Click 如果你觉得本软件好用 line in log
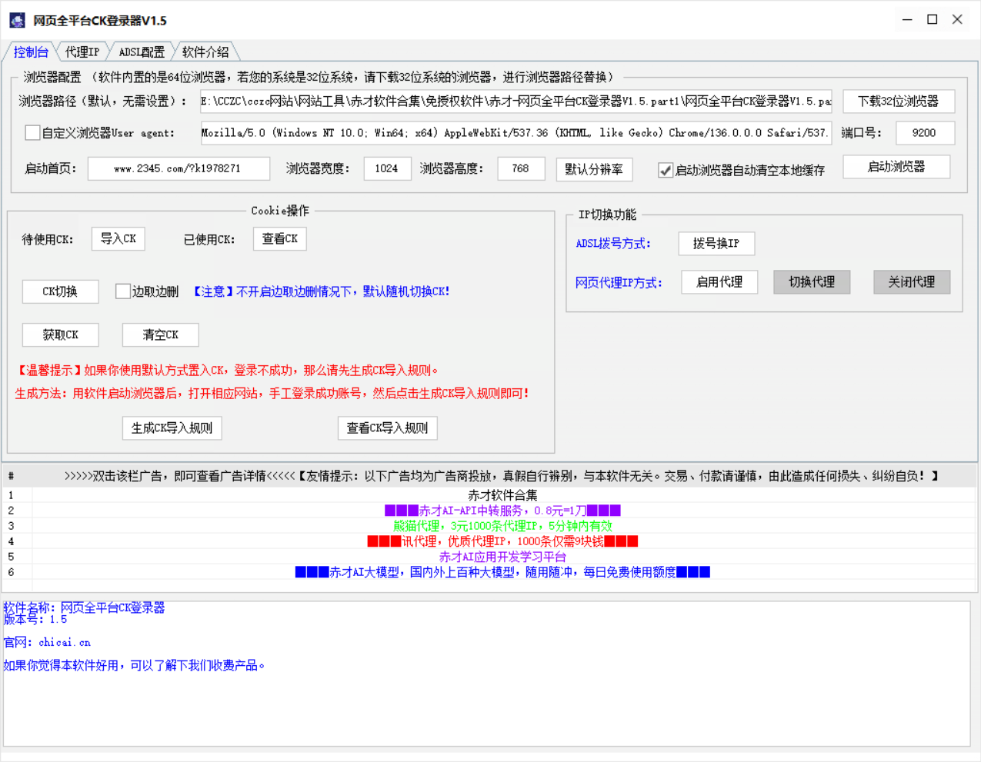The width and height of the screenshot is (981, 762). (x=134, y=666)
